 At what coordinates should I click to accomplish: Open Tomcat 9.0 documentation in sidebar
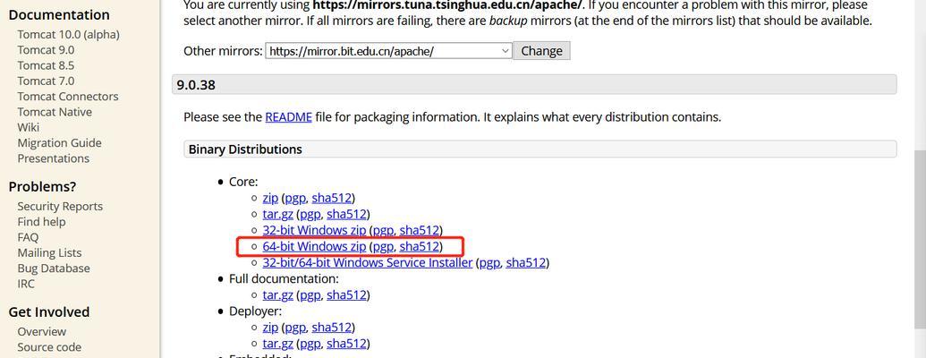pyautogui.click(x=46, y=50)
